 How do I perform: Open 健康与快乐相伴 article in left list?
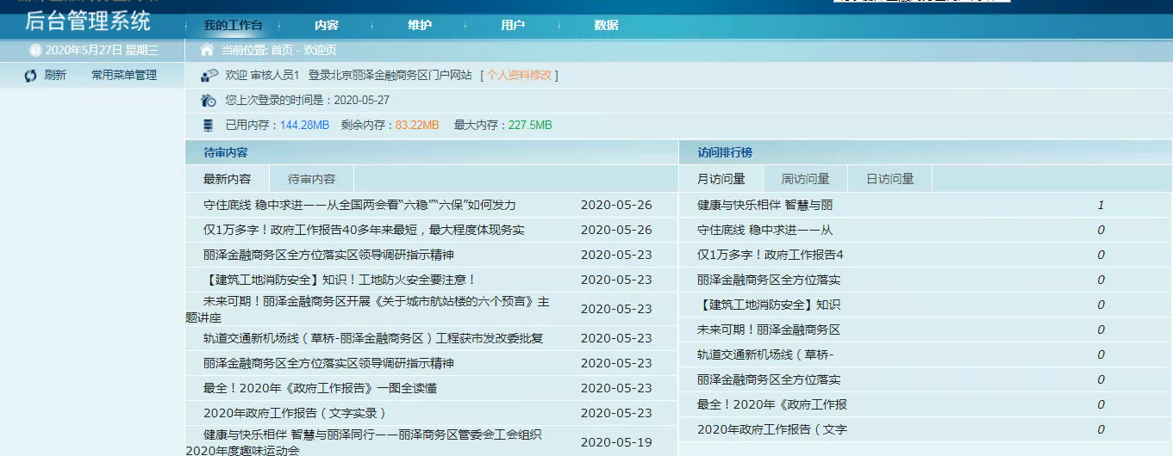364,442
